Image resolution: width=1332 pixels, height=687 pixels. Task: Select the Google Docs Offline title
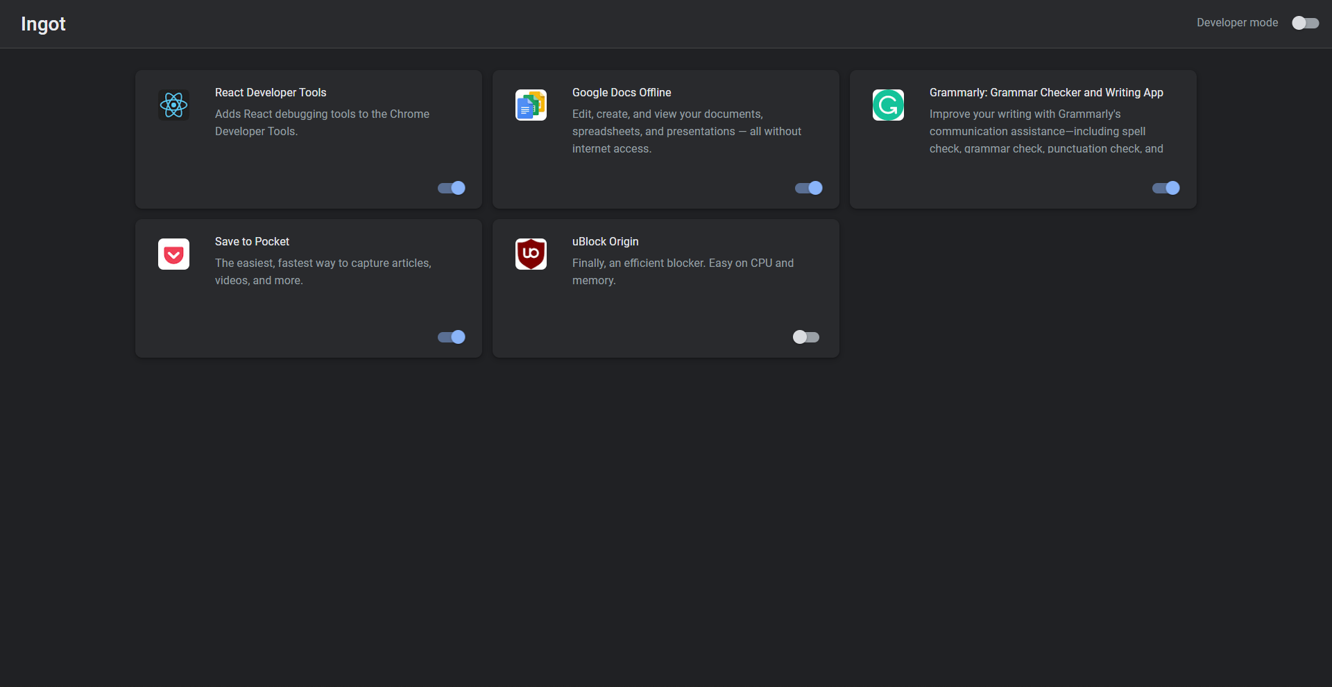coord(622,93)
